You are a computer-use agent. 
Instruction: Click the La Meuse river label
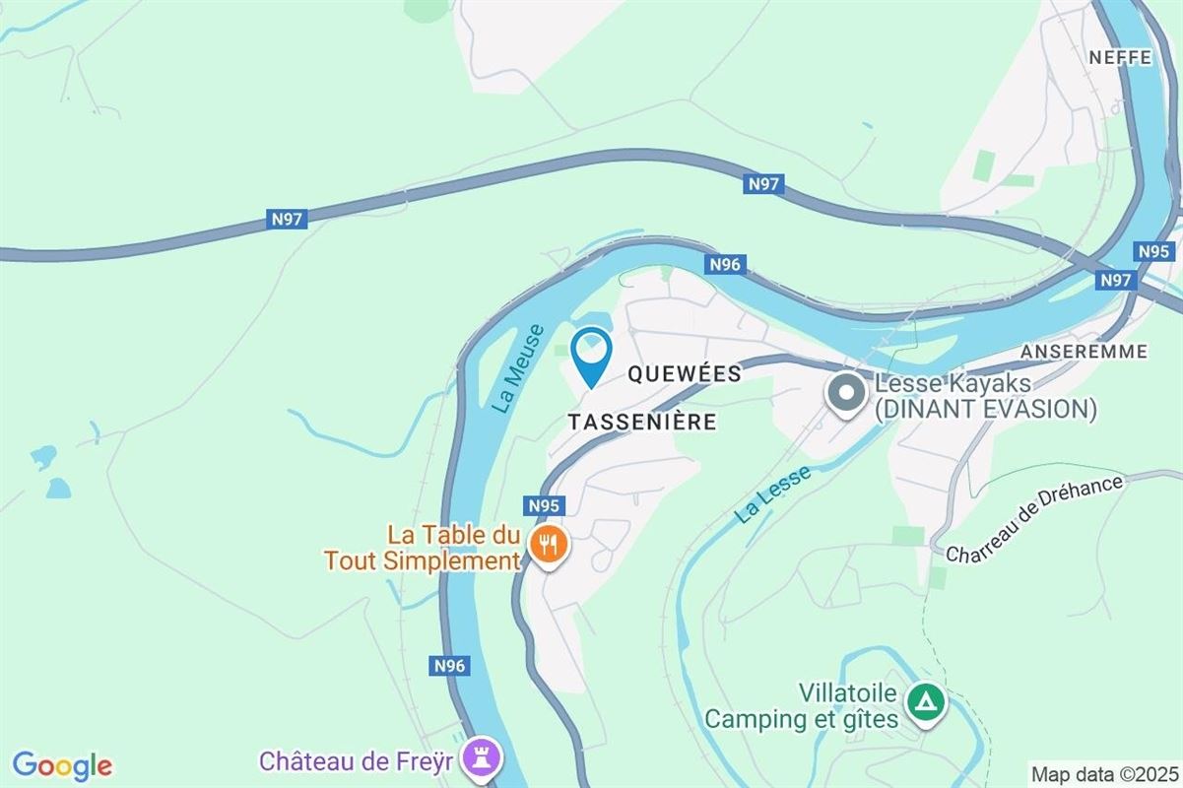519,368
